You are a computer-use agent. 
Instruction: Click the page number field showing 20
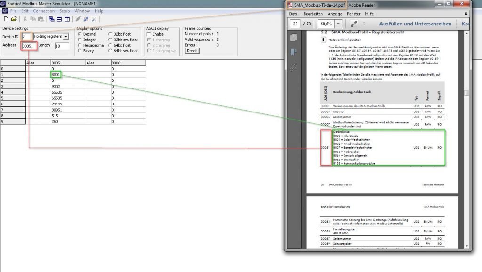pyautogui.click(x=295, y=24)
